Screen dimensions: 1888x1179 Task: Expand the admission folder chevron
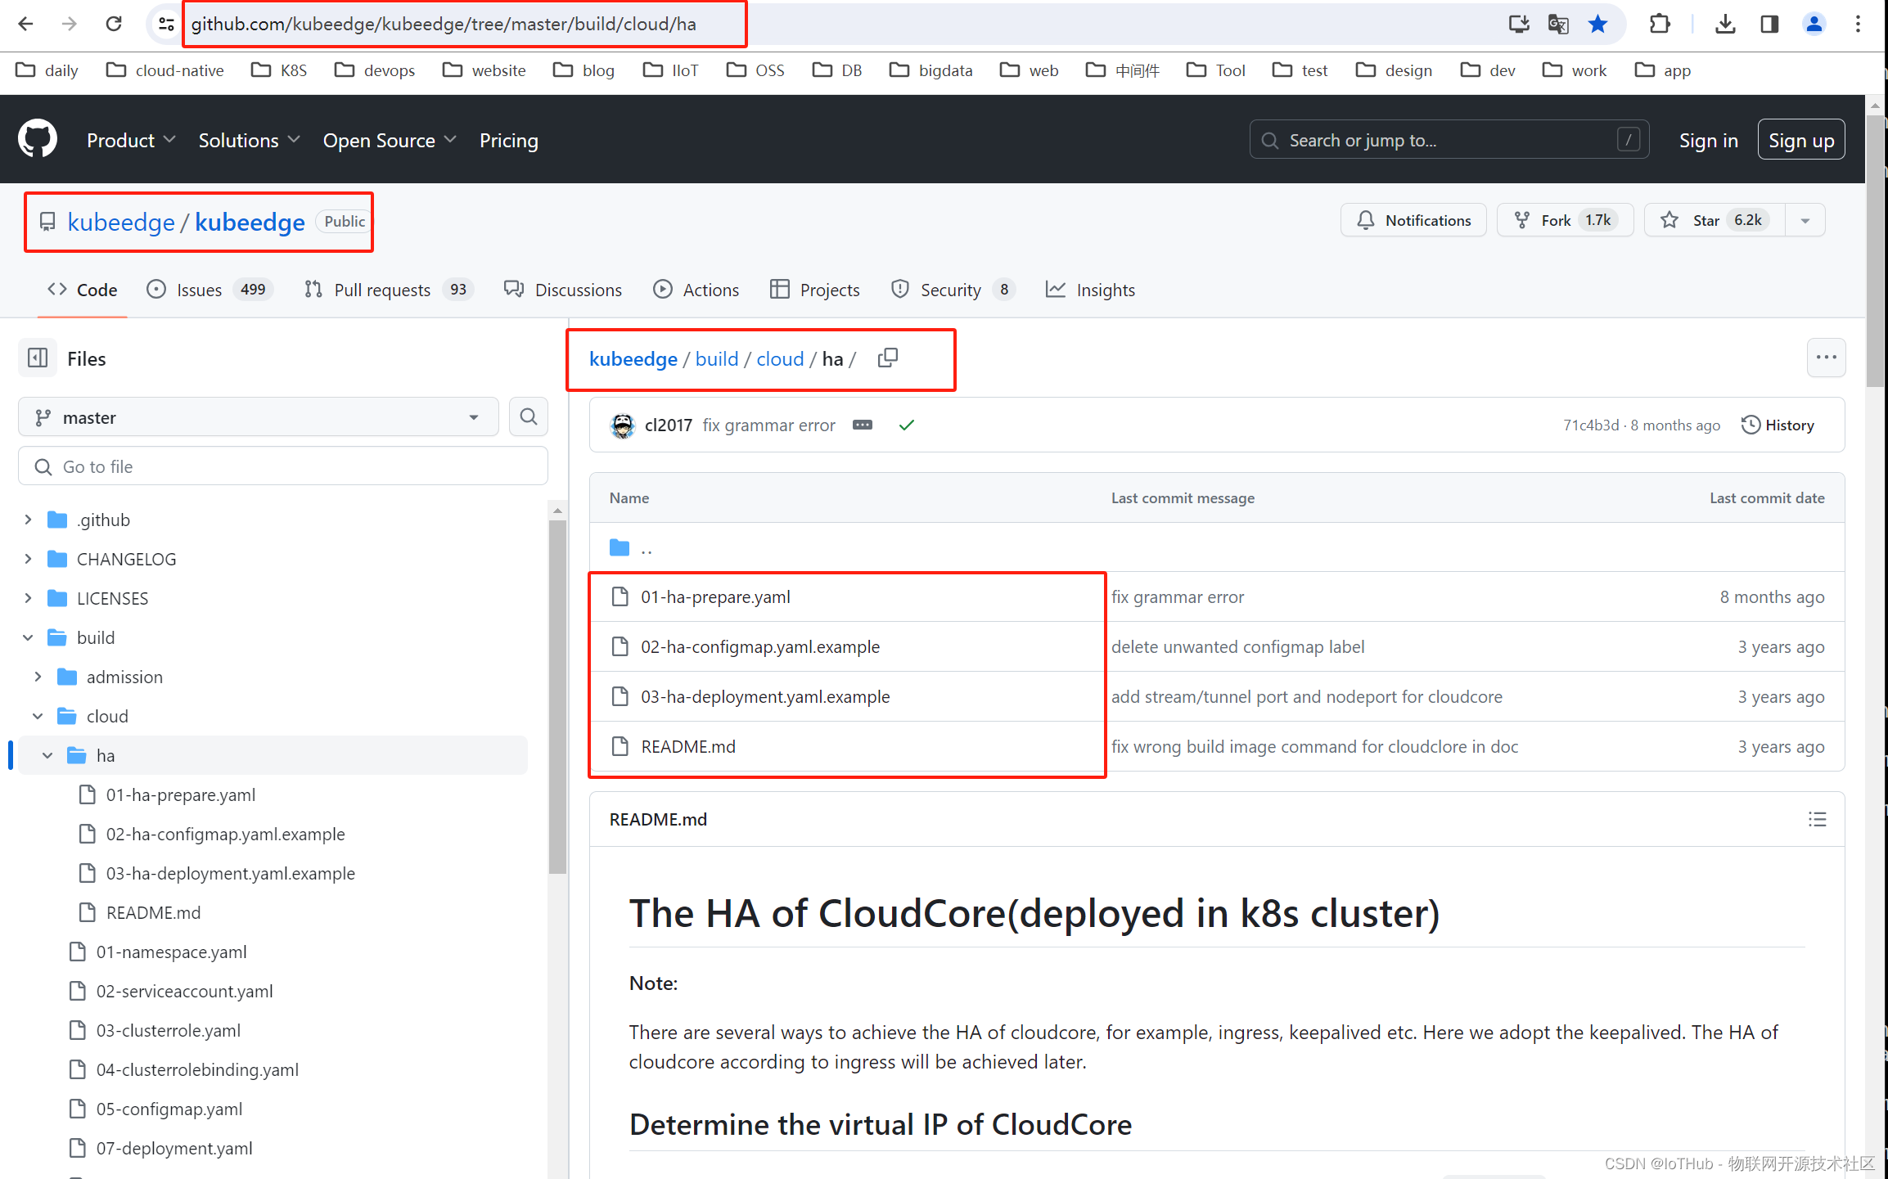tap(38, 677)
